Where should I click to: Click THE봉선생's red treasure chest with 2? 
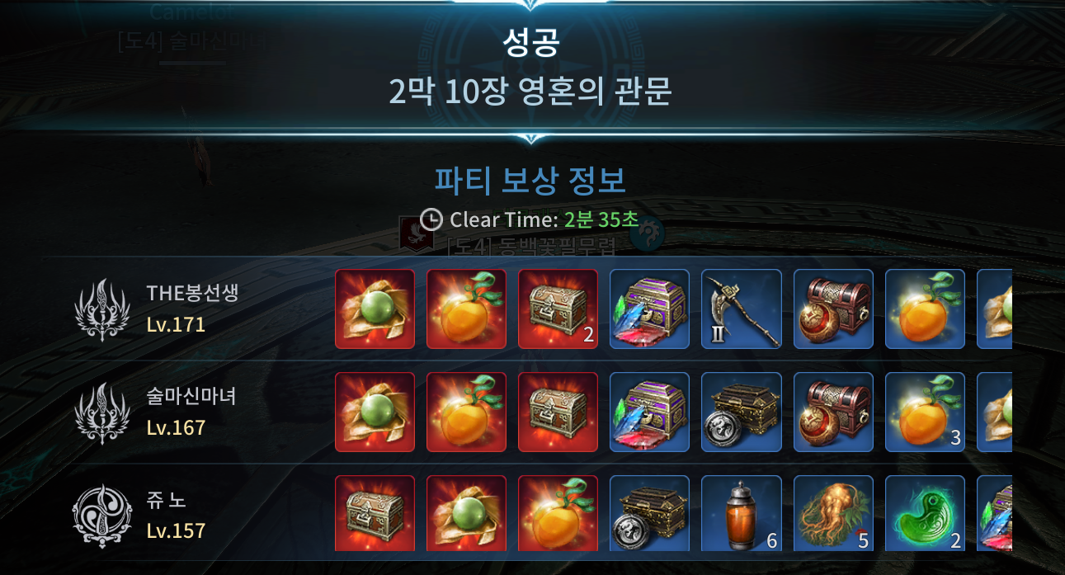click(558, 309)
